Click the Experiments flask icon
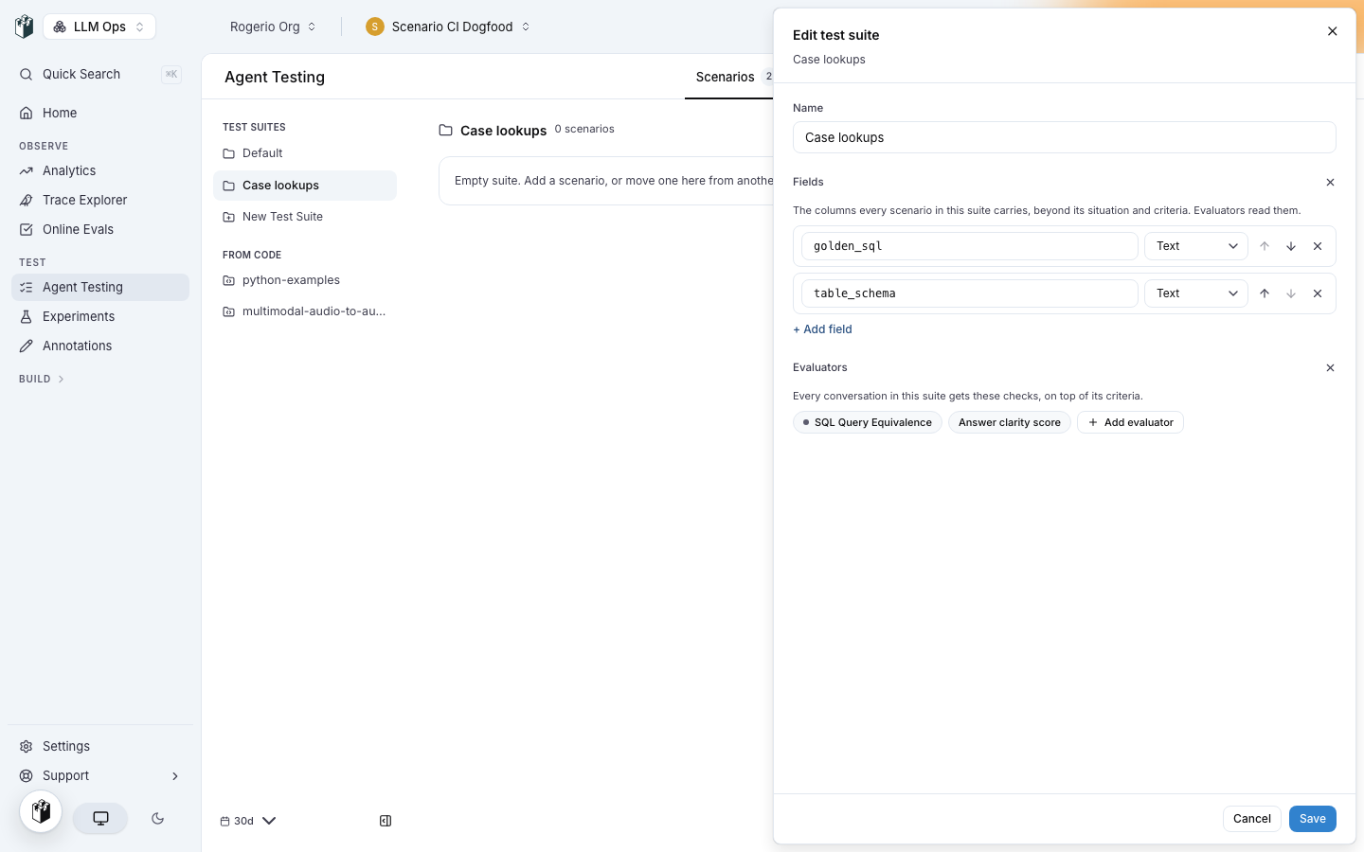 pyautogui.click(x=27, y=316)
